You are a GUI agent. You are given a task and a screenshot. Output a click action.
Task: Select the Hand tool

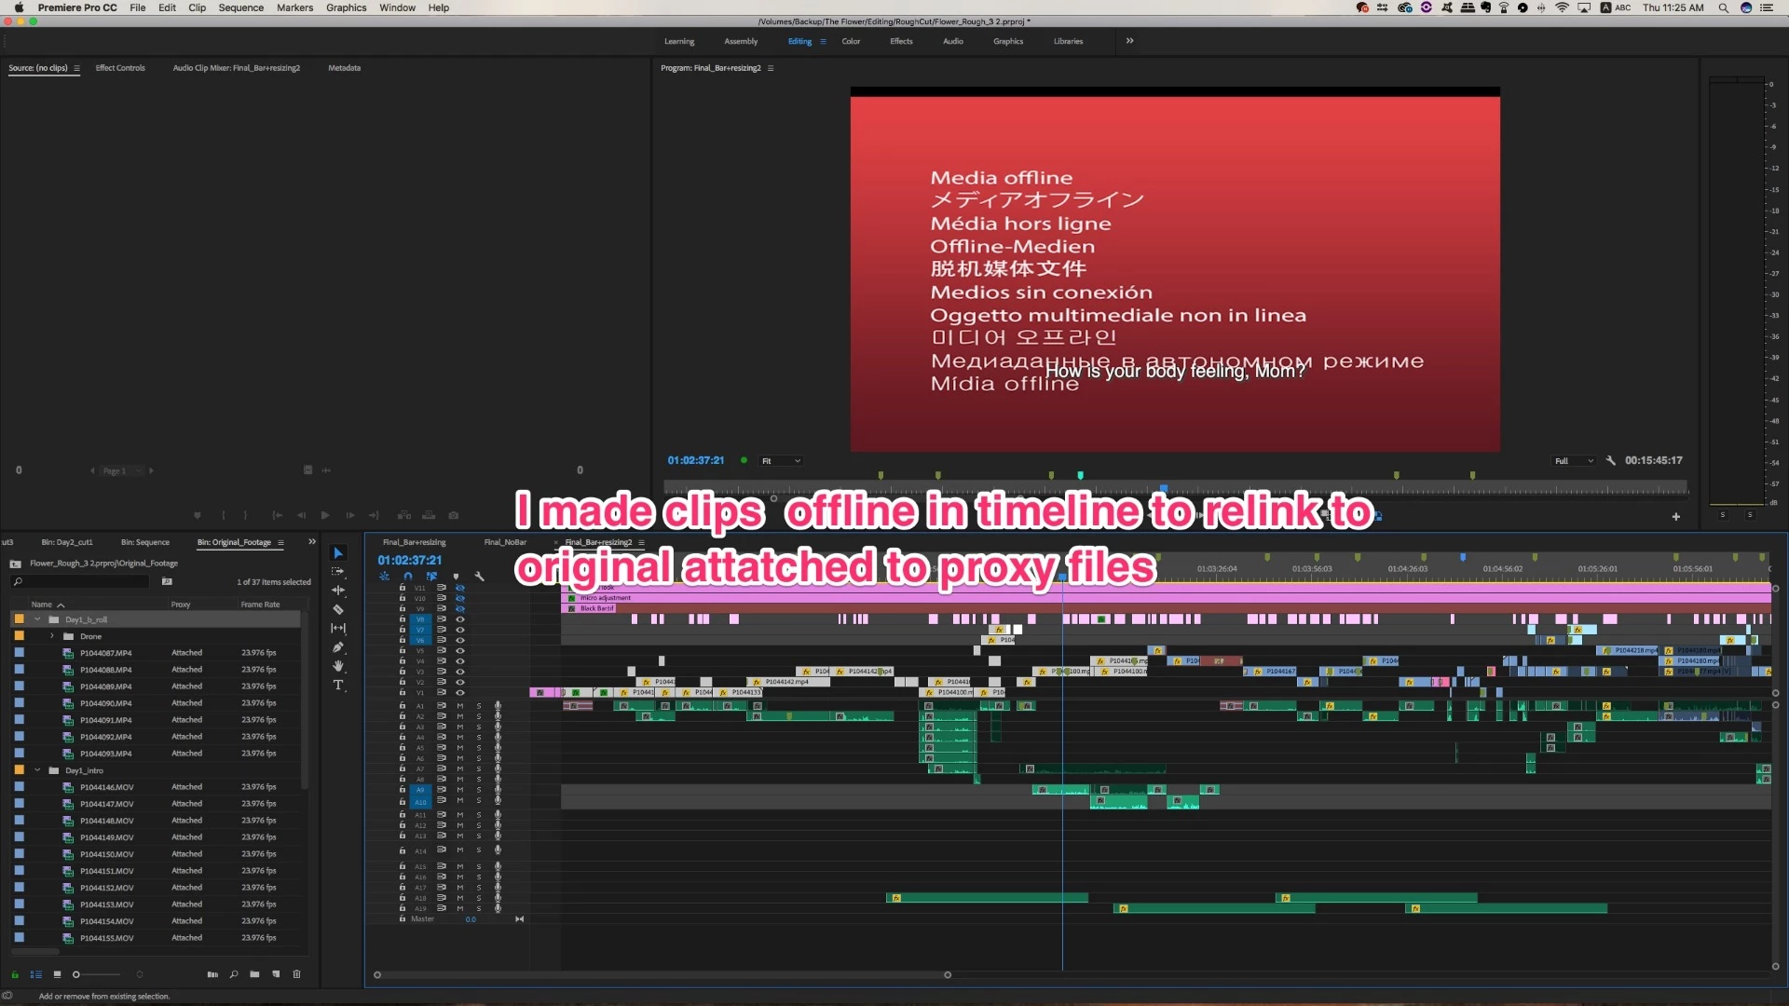click(338, 666)
